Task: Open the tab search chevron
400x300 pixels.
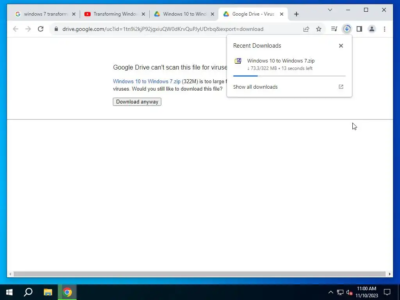Action: [x=330, y=10]
